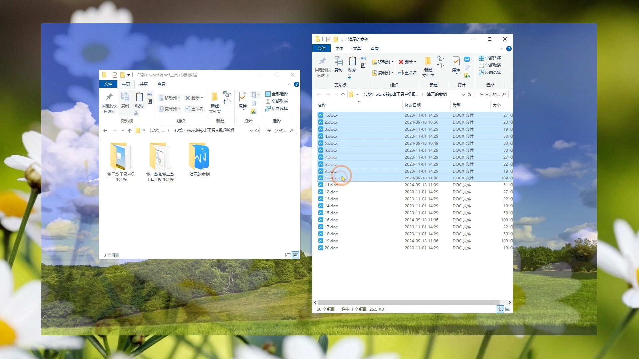The width and height of the screenshot is (639, 359).
Task: Switch to Home tab in right window
Action: coord(339,49)
